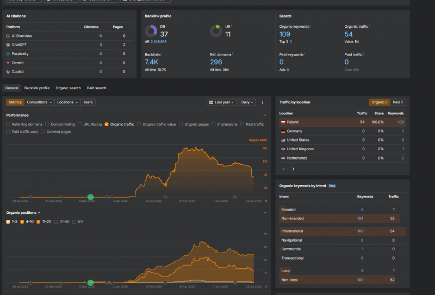
Task: Enable the Referring domains checkbox
Action: coord(9,124)
